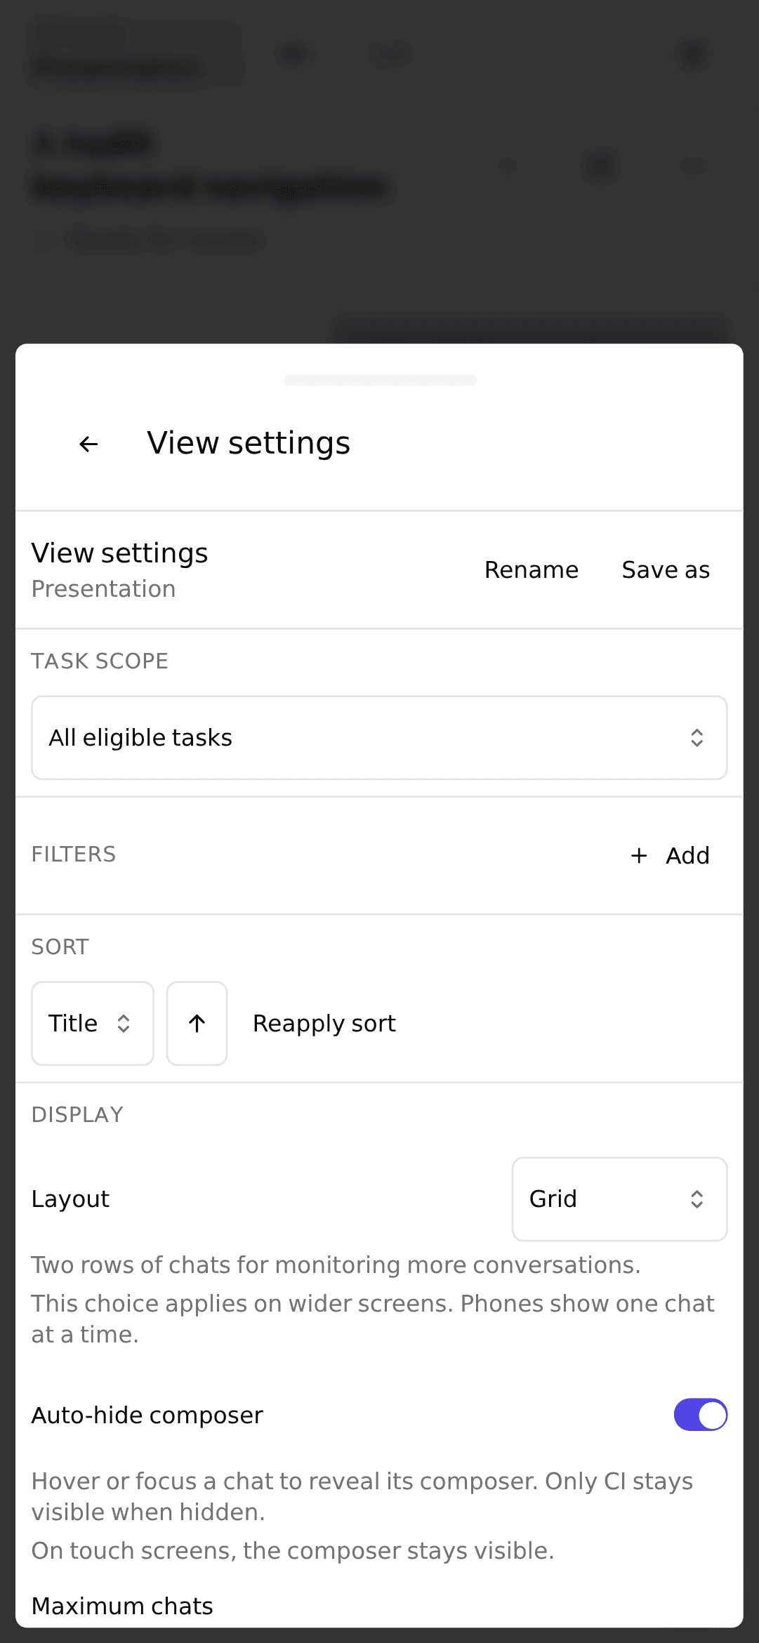
Task: Turn off the Auto-hide composer switch
Action: pos(700,1415)
